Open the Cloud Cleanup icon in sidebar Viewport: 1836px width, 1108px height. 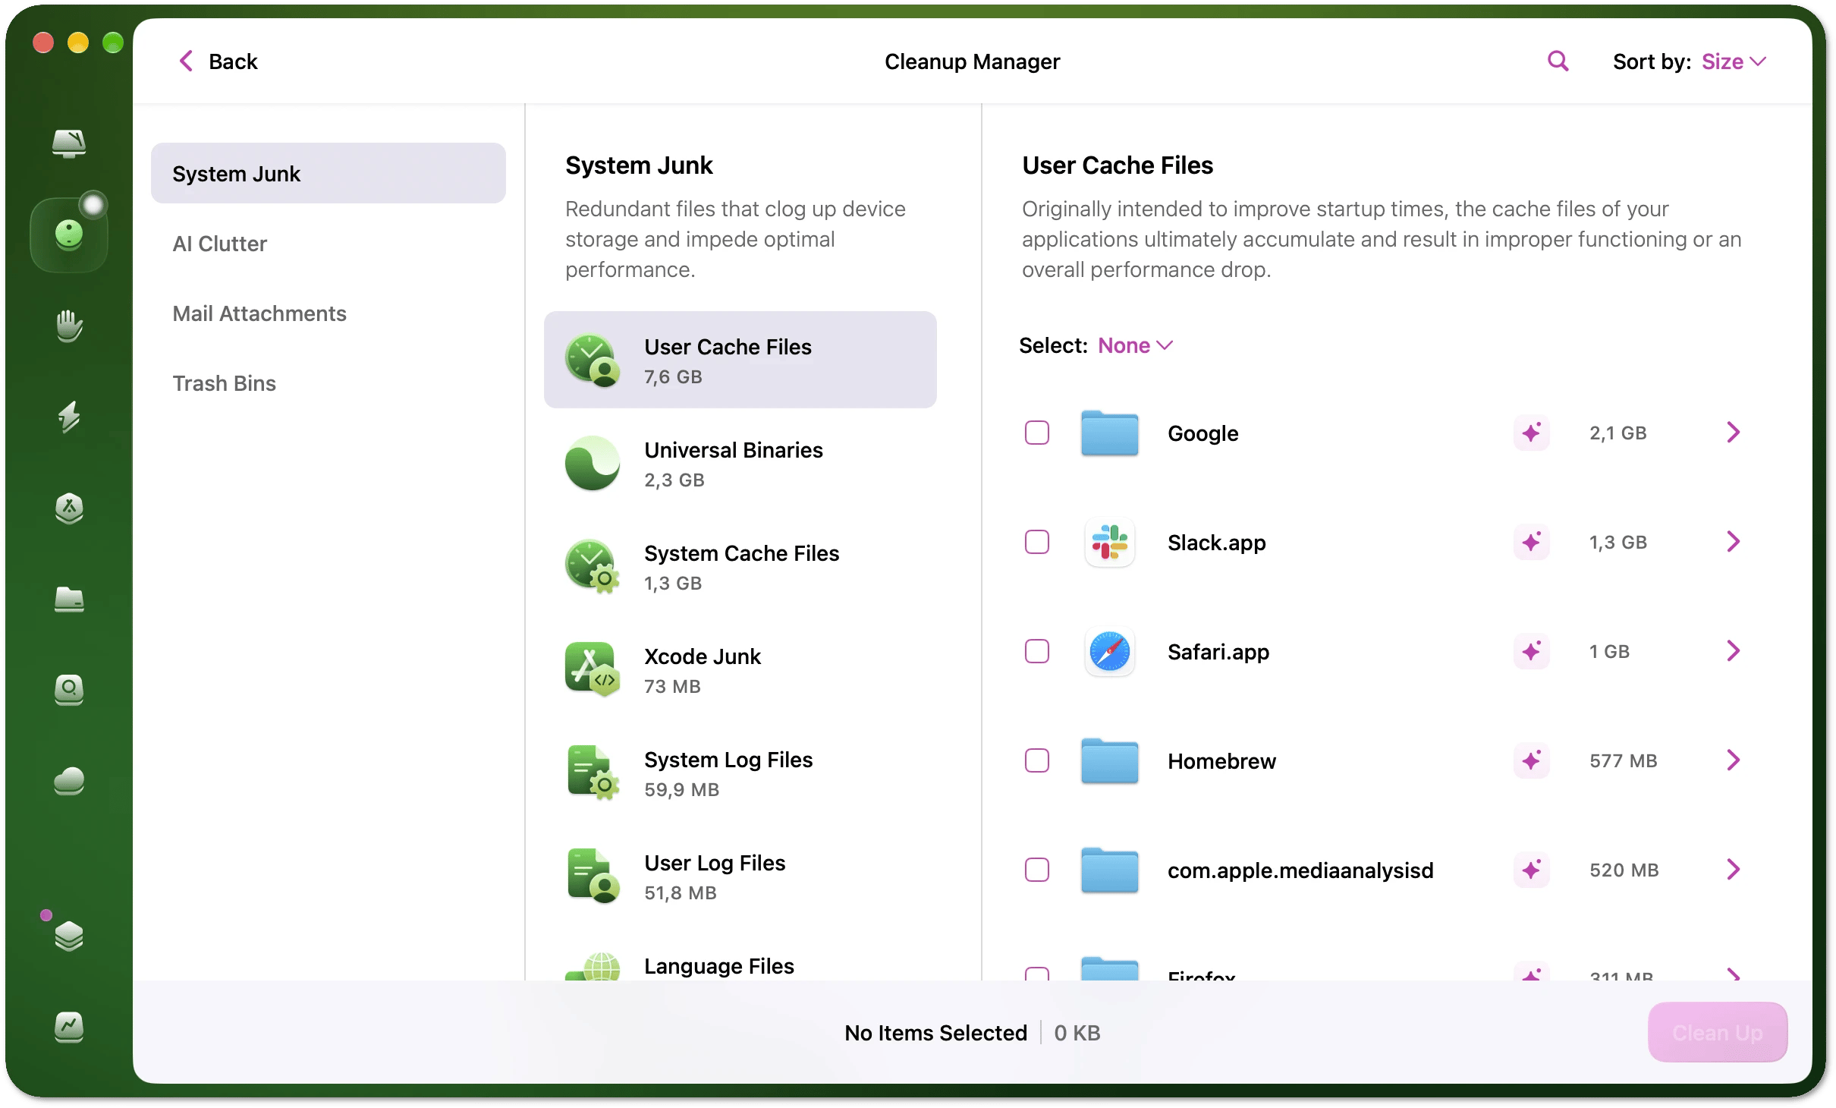(x=69, y=781)
